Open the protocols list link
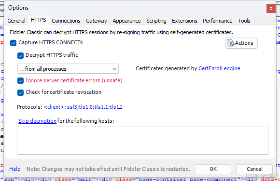 pos(83,107)
